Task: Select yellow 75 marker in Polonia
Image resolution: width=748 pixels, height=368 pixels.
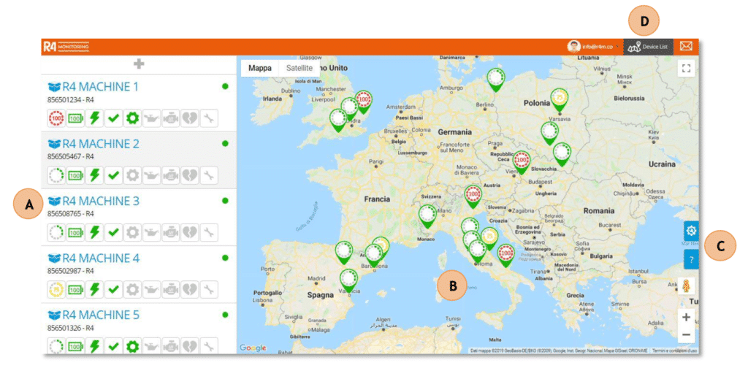Action: (559, 99)
